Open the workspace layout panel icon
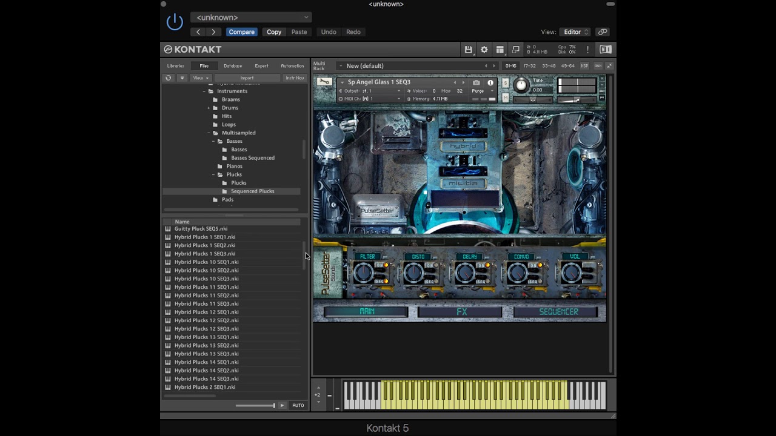 pos(500,50)
